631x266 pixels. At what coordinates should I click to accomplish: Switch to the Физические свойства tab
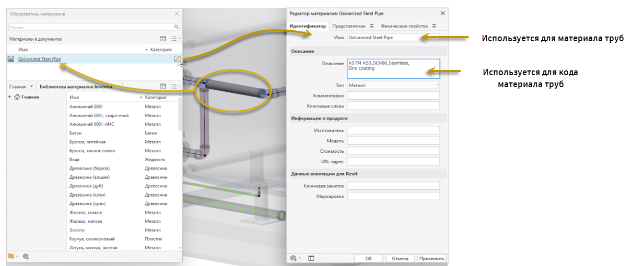404,26
